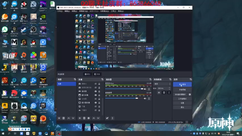The height and width of the screenshot is (136, 242).
Task: Open the 编辑(E) menu
Action: pos(67,11)
